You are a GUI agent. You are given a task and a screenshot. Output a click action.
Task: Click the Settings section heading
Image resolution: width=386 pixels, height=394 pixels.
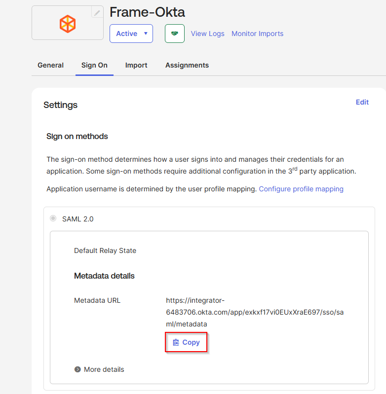[60, 105]
